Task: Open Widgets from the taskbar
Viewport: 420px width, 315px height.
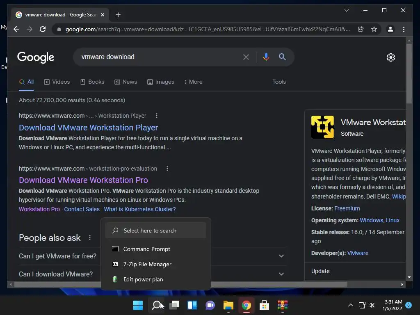Action: [x=192, y=305]
